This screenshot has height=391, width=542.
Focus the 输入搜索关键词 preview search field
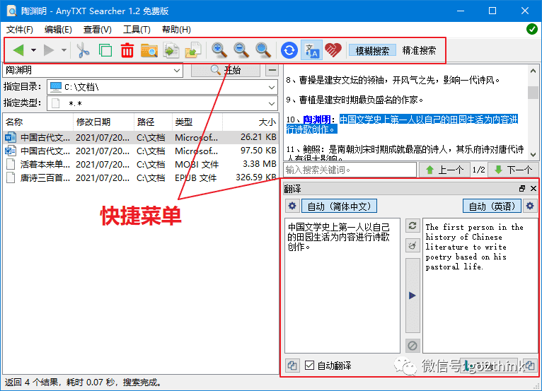pos(350,170)
